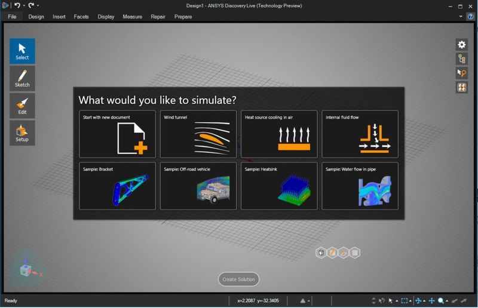Click the Create Solution button
This screenshot has width=478, height=308.
[238, 279]
